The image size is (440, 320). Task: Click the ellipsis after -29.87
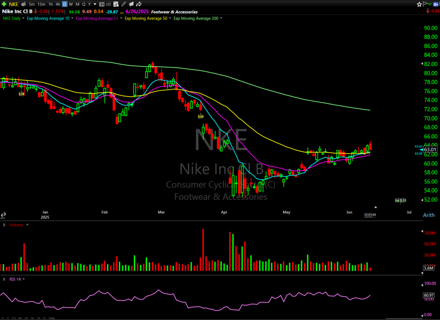point(122,12)
